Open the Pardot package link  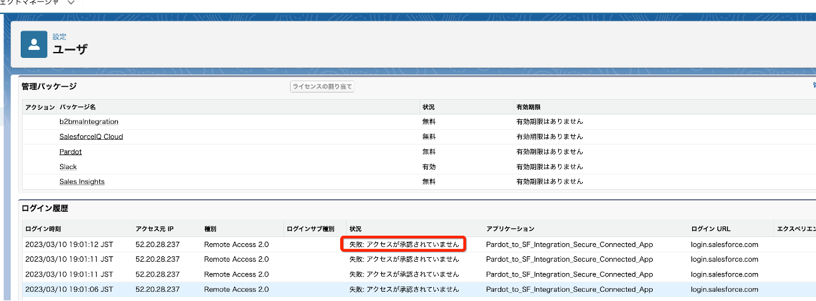[71, 152]
